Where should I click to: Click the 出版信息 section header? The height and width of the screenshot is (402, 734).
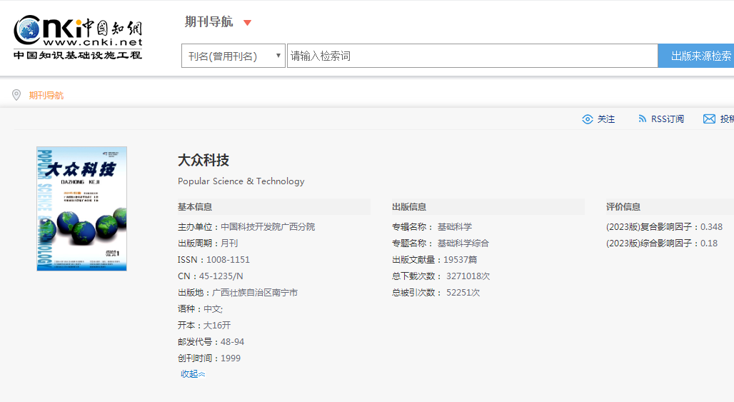click(409, 207)
